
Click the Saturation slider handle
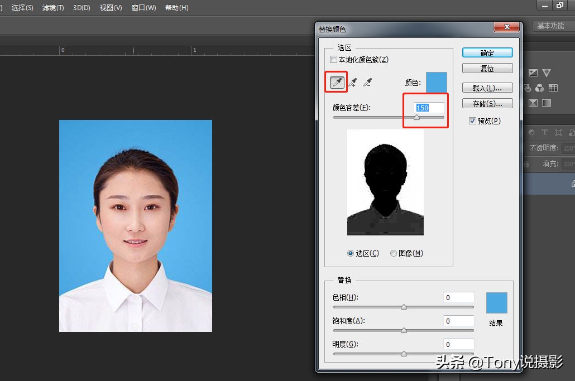click(404, 330)
